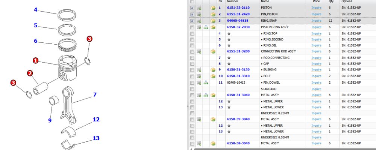Check the PISTON RING ASS'Y checkbox

(x=192, y=27)
